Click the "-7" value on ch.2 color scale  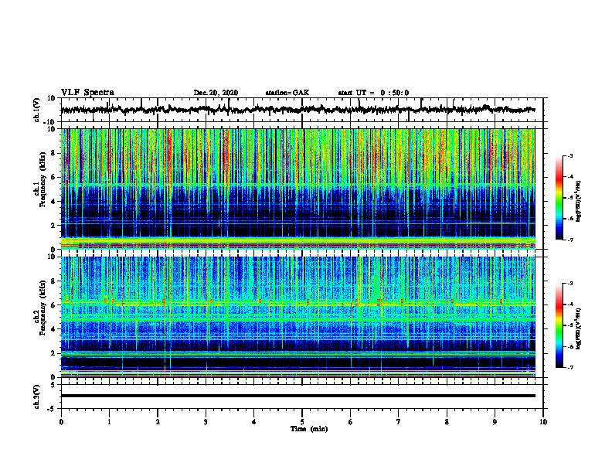coord(570,367)
